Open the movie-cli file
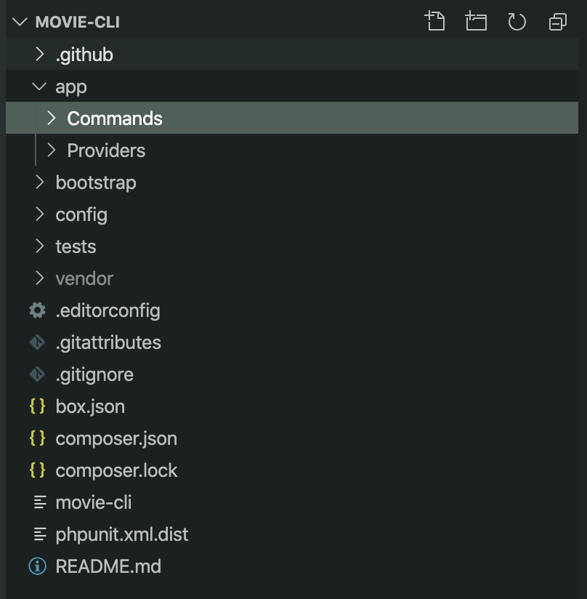The width and height of the screenshot is (587, 599). [94, 502]
